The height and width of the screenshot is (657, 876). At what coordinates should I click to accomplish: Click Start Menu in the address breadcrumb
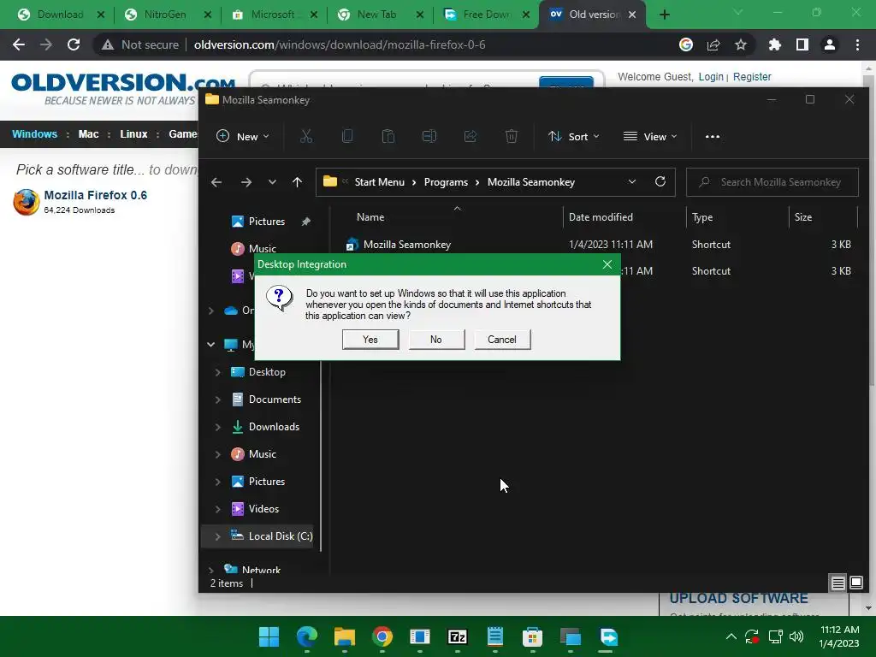(379, 182)
